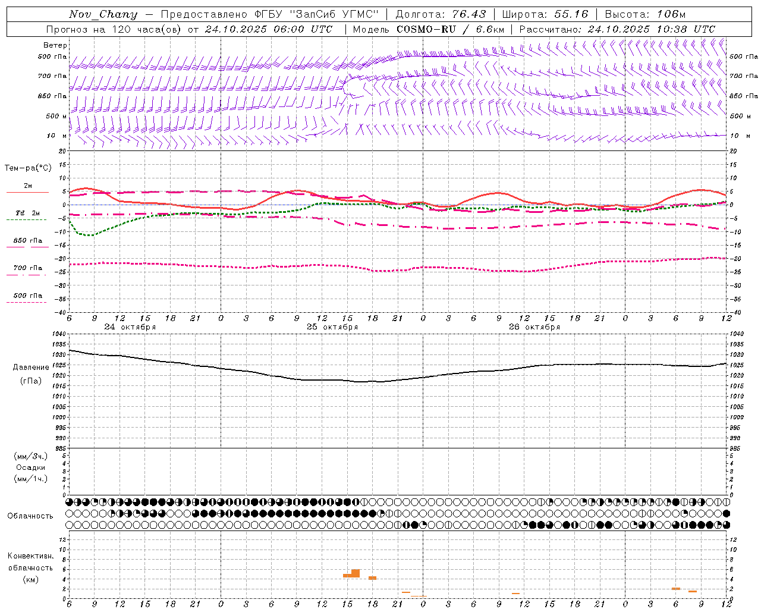The width and height of the screenshot is (761, 609).
Task: Click "Прогноз на 120 часа(ов)" header text
Action: coord(114,29)
